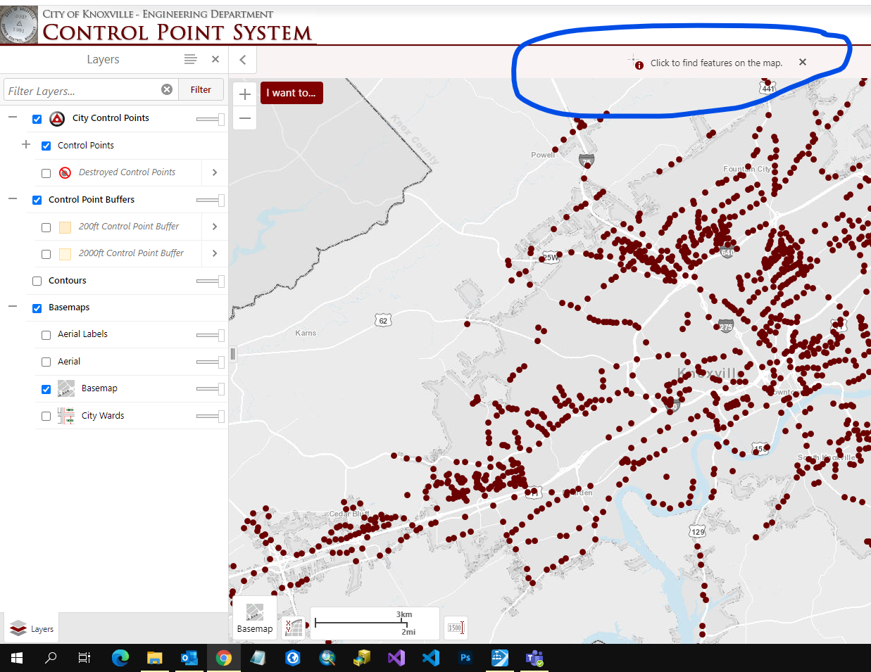Uncheck the Control Points sublayer
Viewport: 871px width, 672px height.
click(x=46, y=146)
